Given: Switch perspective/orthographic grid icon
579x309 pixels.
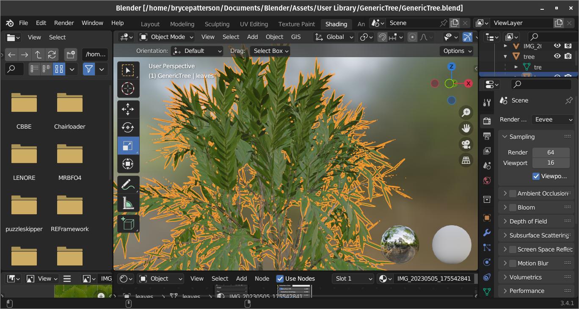Looking at the screenshot, I should click(x=466, y=160).
